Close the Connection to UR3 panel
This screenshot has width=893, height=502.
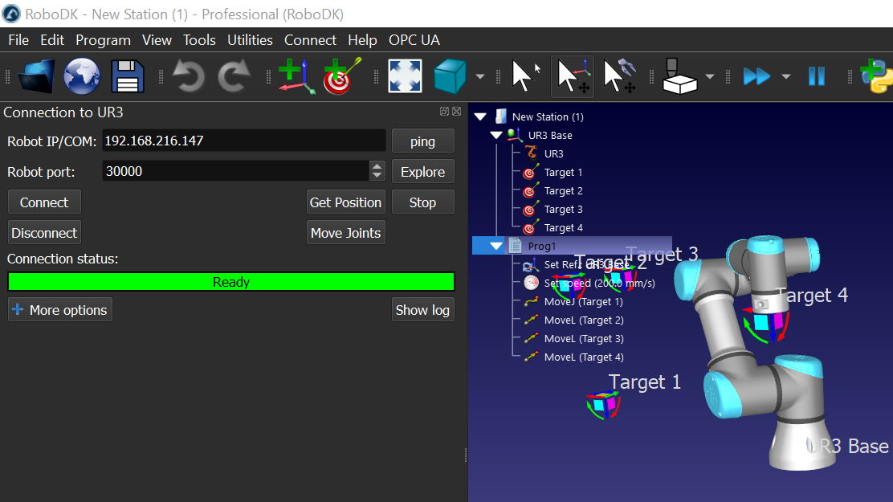pos(456,112)
